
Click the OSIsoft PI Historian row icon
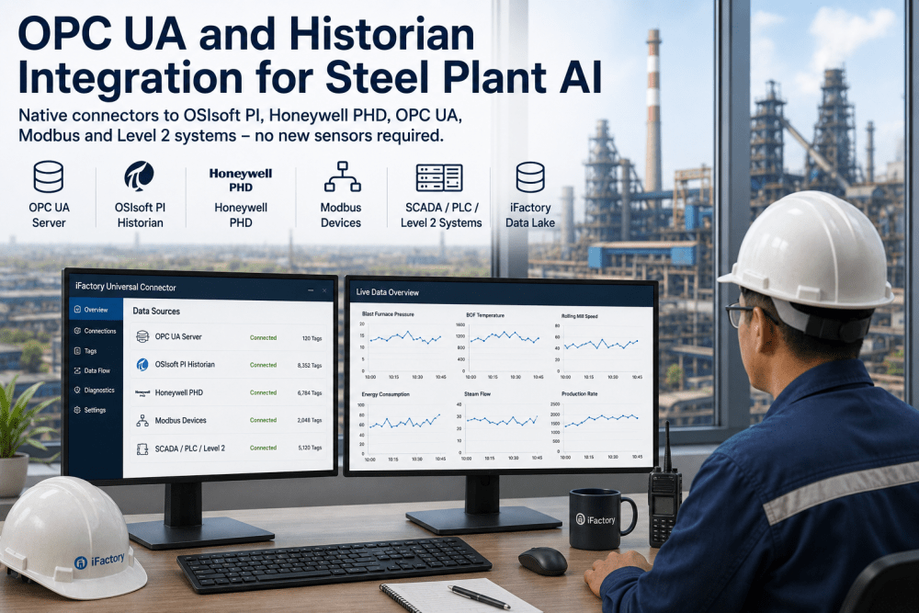click(142, 365)
